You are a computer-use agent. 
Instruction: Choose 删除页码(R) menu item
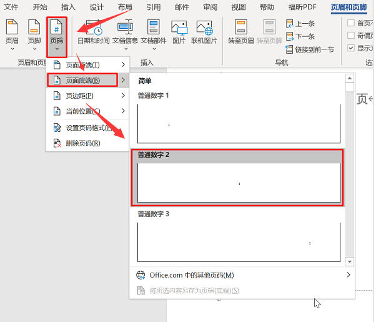coord(87,143)
